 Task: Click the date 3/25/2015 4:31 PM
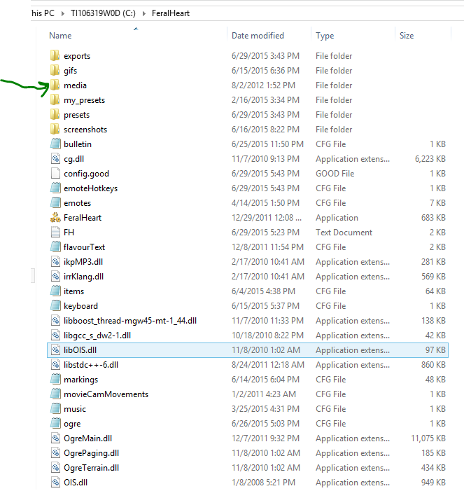point(265,409)
